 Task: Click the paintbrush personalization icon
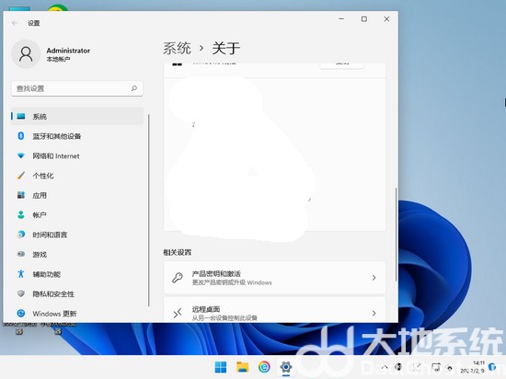21,176
